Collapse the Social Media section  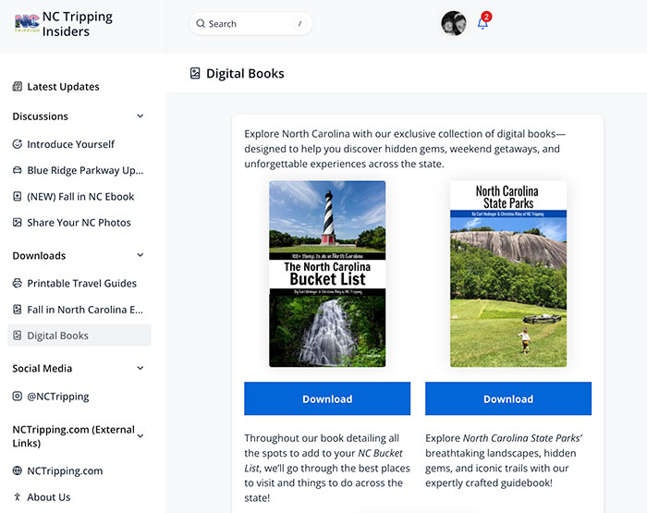coord(140,368)
